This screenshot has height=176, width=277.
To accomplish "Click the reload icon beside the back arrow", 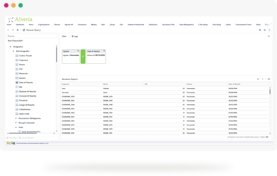I will 13,30.
